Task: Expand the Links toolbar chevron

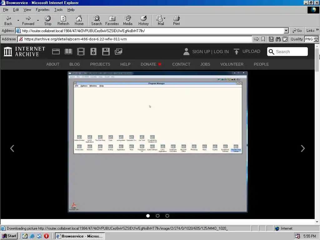Action: tap(317, 30)
